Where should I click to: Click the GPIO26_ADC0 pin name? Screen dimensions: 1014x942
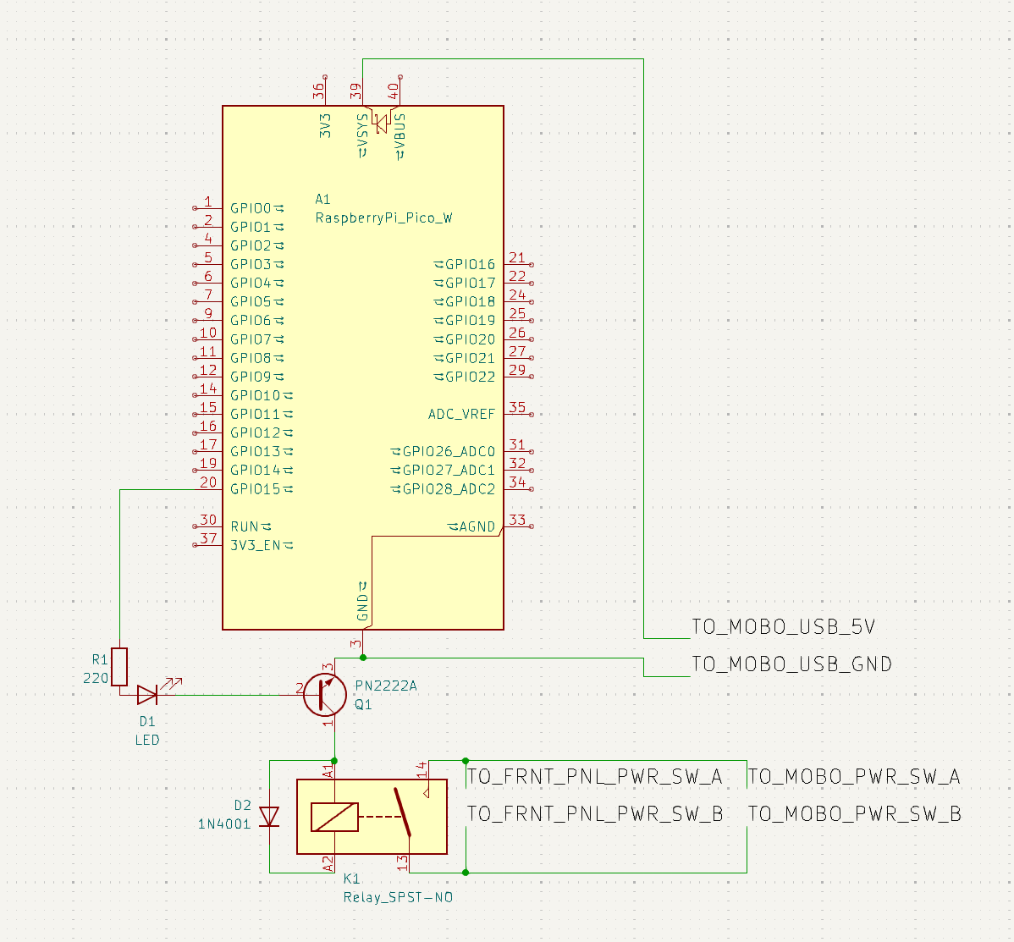coord(449,452)
